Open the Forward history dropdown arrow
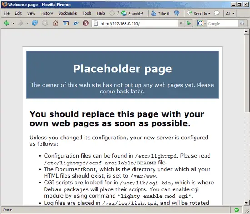Image resolution: width=250 pixels, height=214 pixels. 27,24
